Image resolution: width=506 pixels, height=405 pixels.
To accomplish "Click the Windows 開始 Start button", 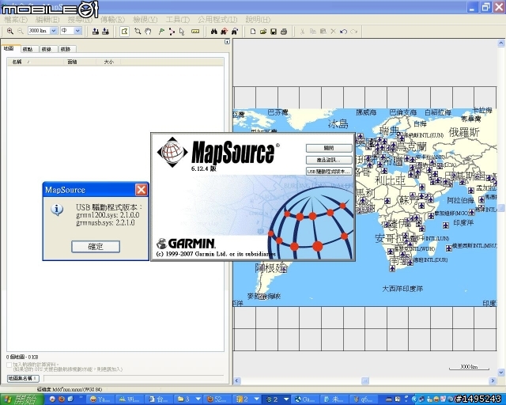I will click(x=21, y=399).
